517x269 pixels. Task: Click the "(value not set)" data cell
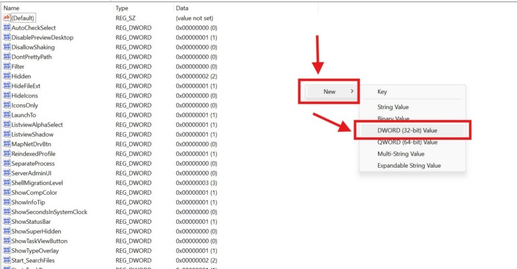pos(195,18)
